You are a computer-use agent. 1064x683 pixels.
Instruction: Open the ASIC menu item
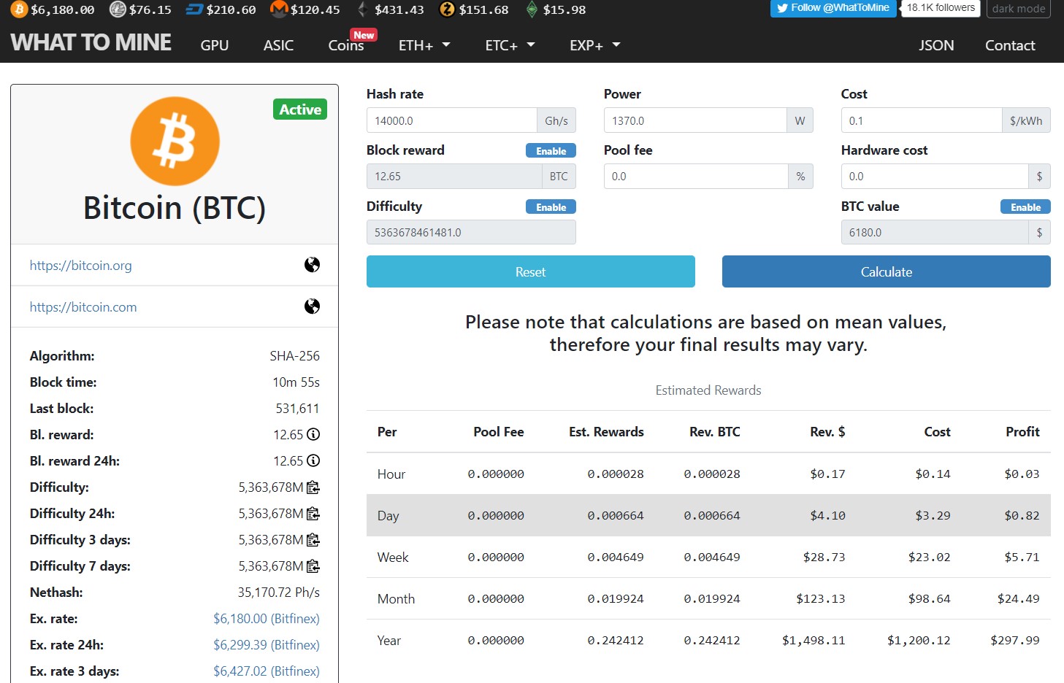pos(278,45)
